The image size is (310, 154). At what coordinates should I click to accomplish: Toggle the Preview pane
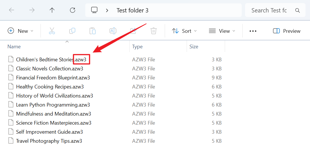point(287,31)
